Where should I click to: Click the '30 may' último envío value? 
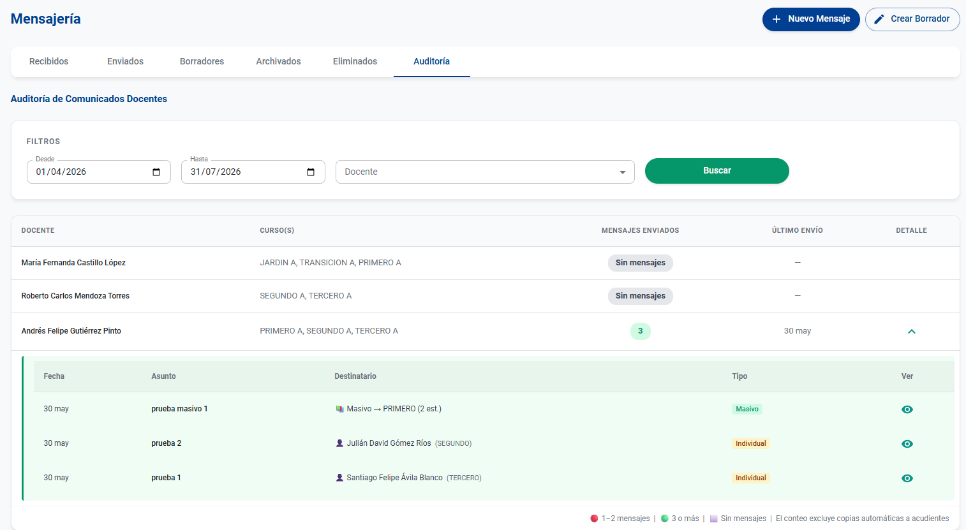[x=797, y=331]
